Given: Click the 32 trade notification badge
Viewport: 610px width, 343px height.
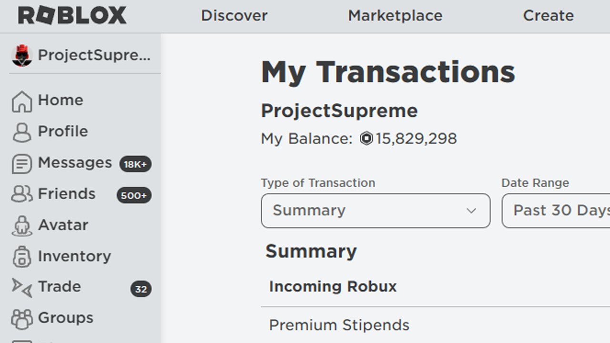Looking at the screenshot, I should [x=141, y=289].
